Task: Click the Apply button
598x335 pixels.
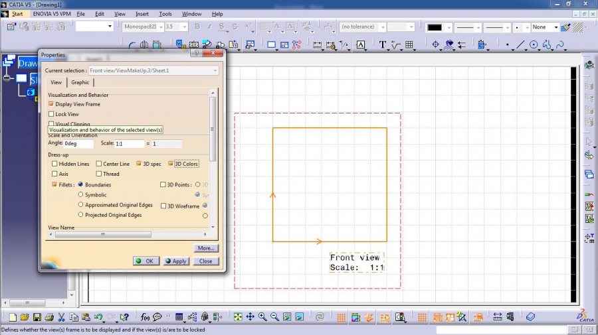Action: pyautogui.click(x=176, y=261)
